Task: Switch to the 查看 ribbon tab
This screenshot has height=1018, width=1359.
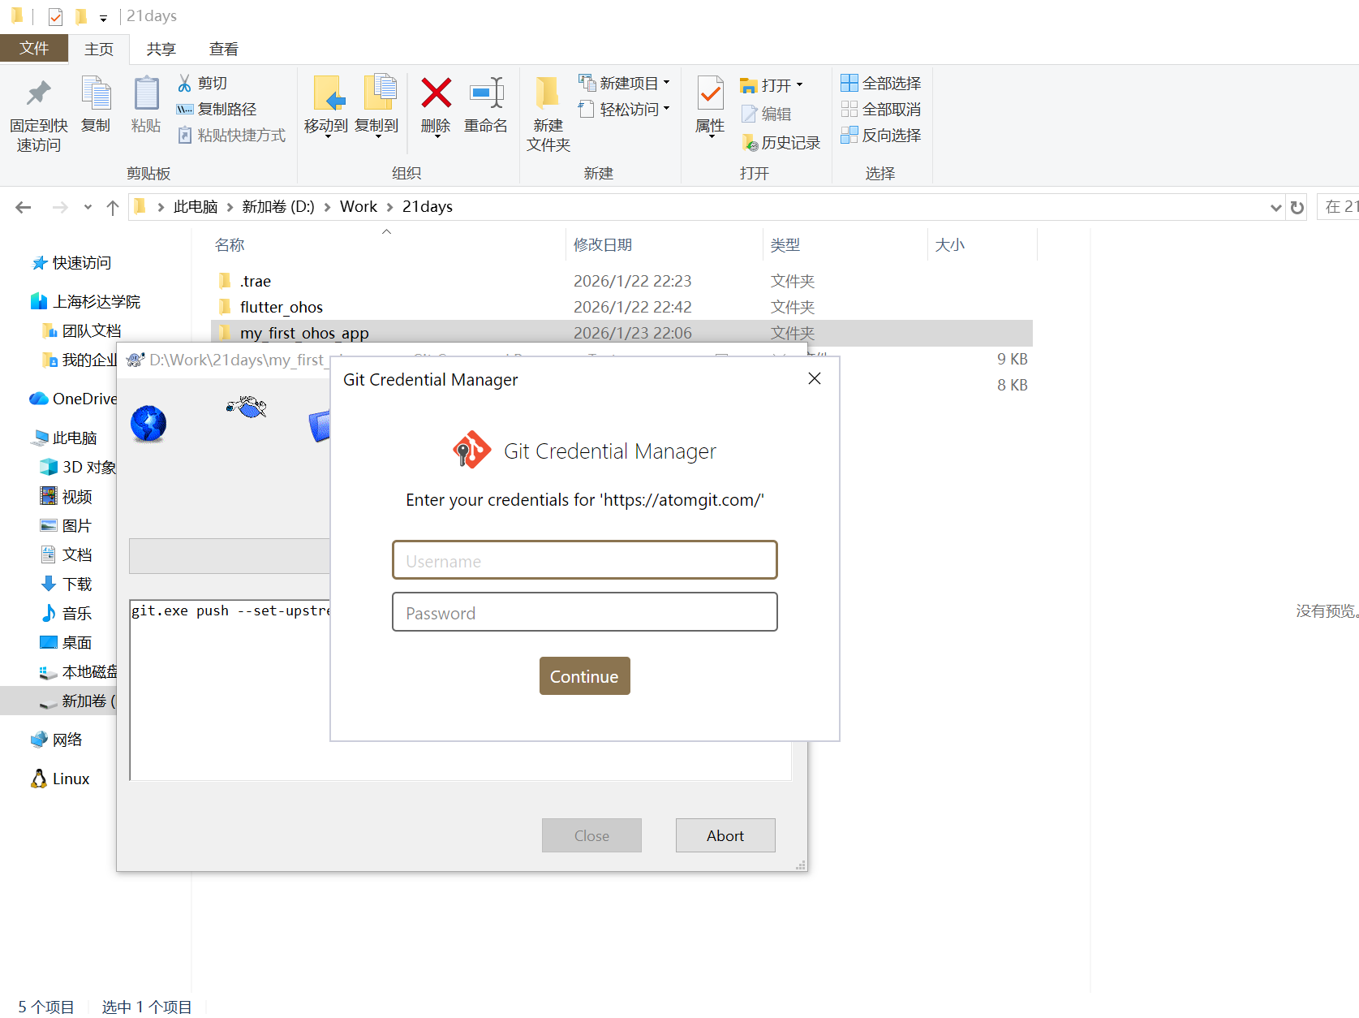Action: click(223, 49)
